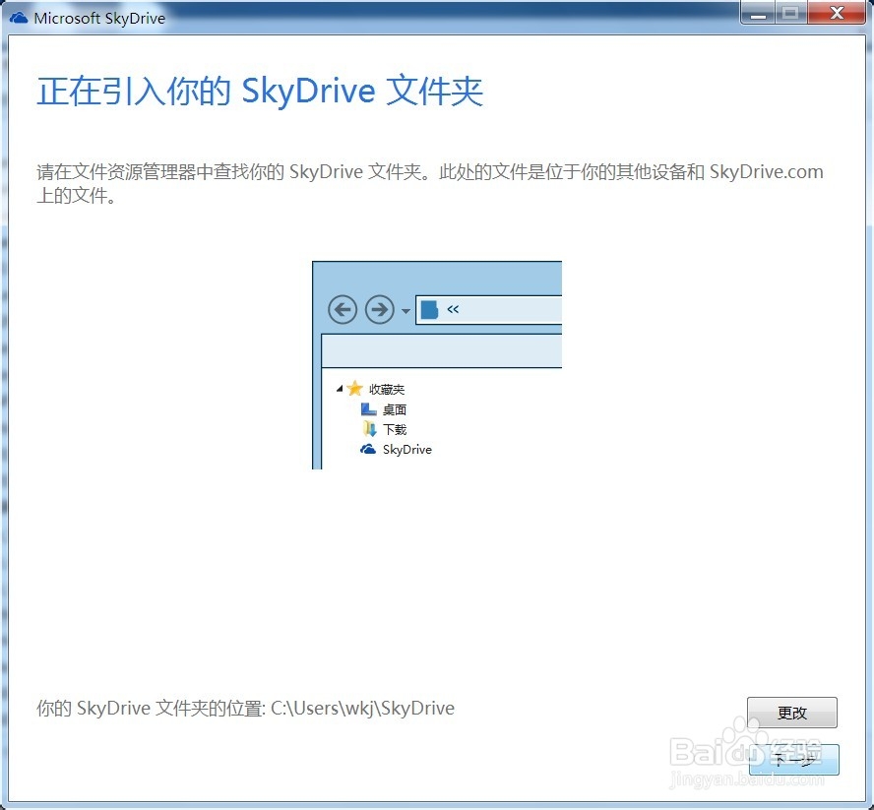Screen dimensions: 874x810
Task: Click the disabled maximize button in title bar
Action: pos(791,12)
